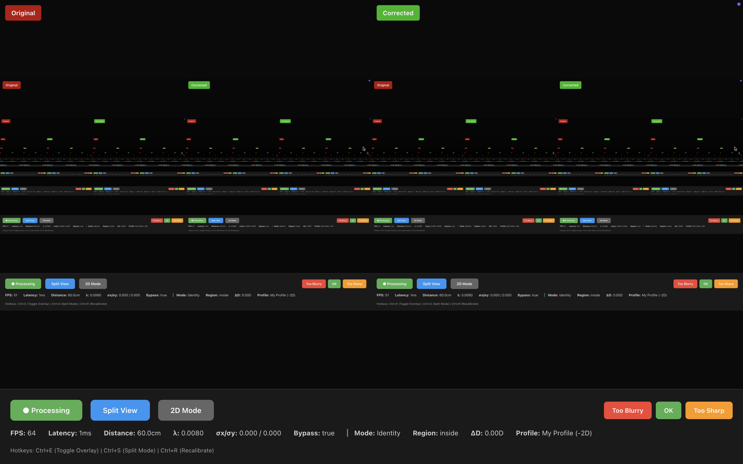Click the large Region: inside label
The image size is (743, 464).
pos(435,433)
